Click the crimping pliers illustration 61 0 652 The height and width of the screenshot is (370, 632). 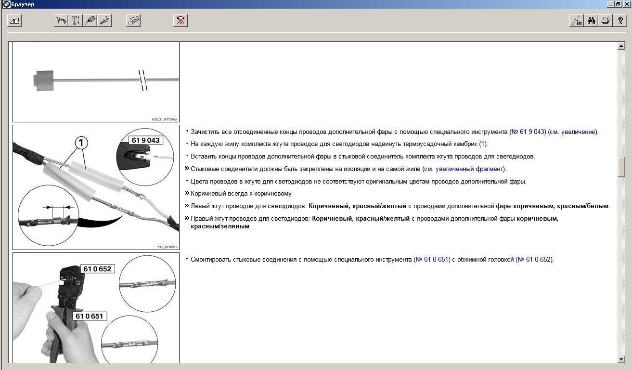(x=96, y=308)
